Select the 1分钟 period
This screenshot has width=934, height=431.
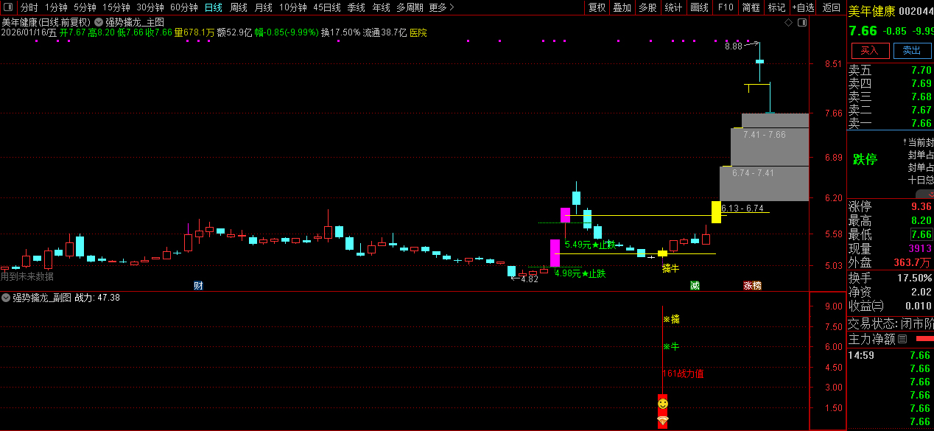pos(56,7)
